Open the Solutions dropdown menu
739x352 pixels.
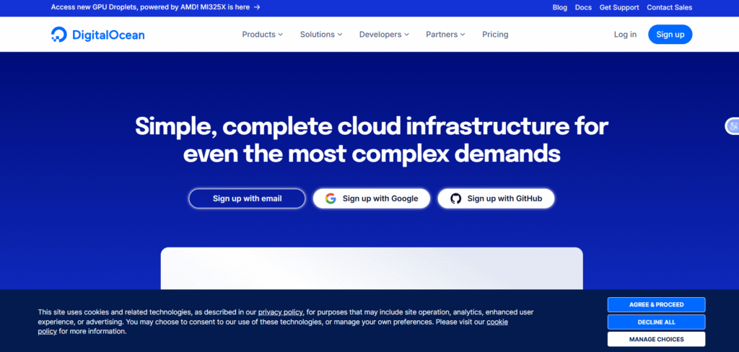pyautogui.click(x=320, y=35)
